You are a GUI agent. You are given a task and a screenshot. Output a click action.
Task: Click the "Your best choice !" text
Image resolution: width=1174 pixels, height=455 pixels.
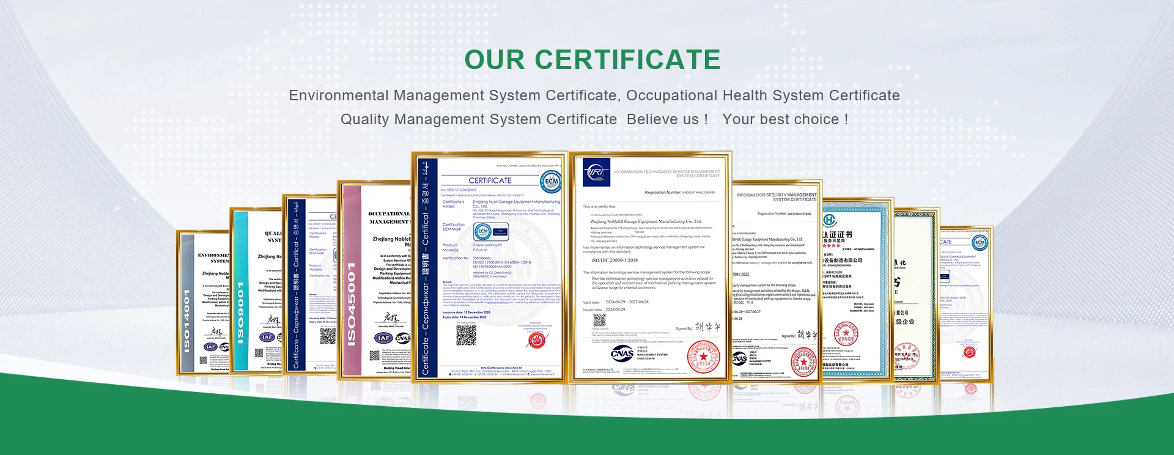click(x=785, y=119)
